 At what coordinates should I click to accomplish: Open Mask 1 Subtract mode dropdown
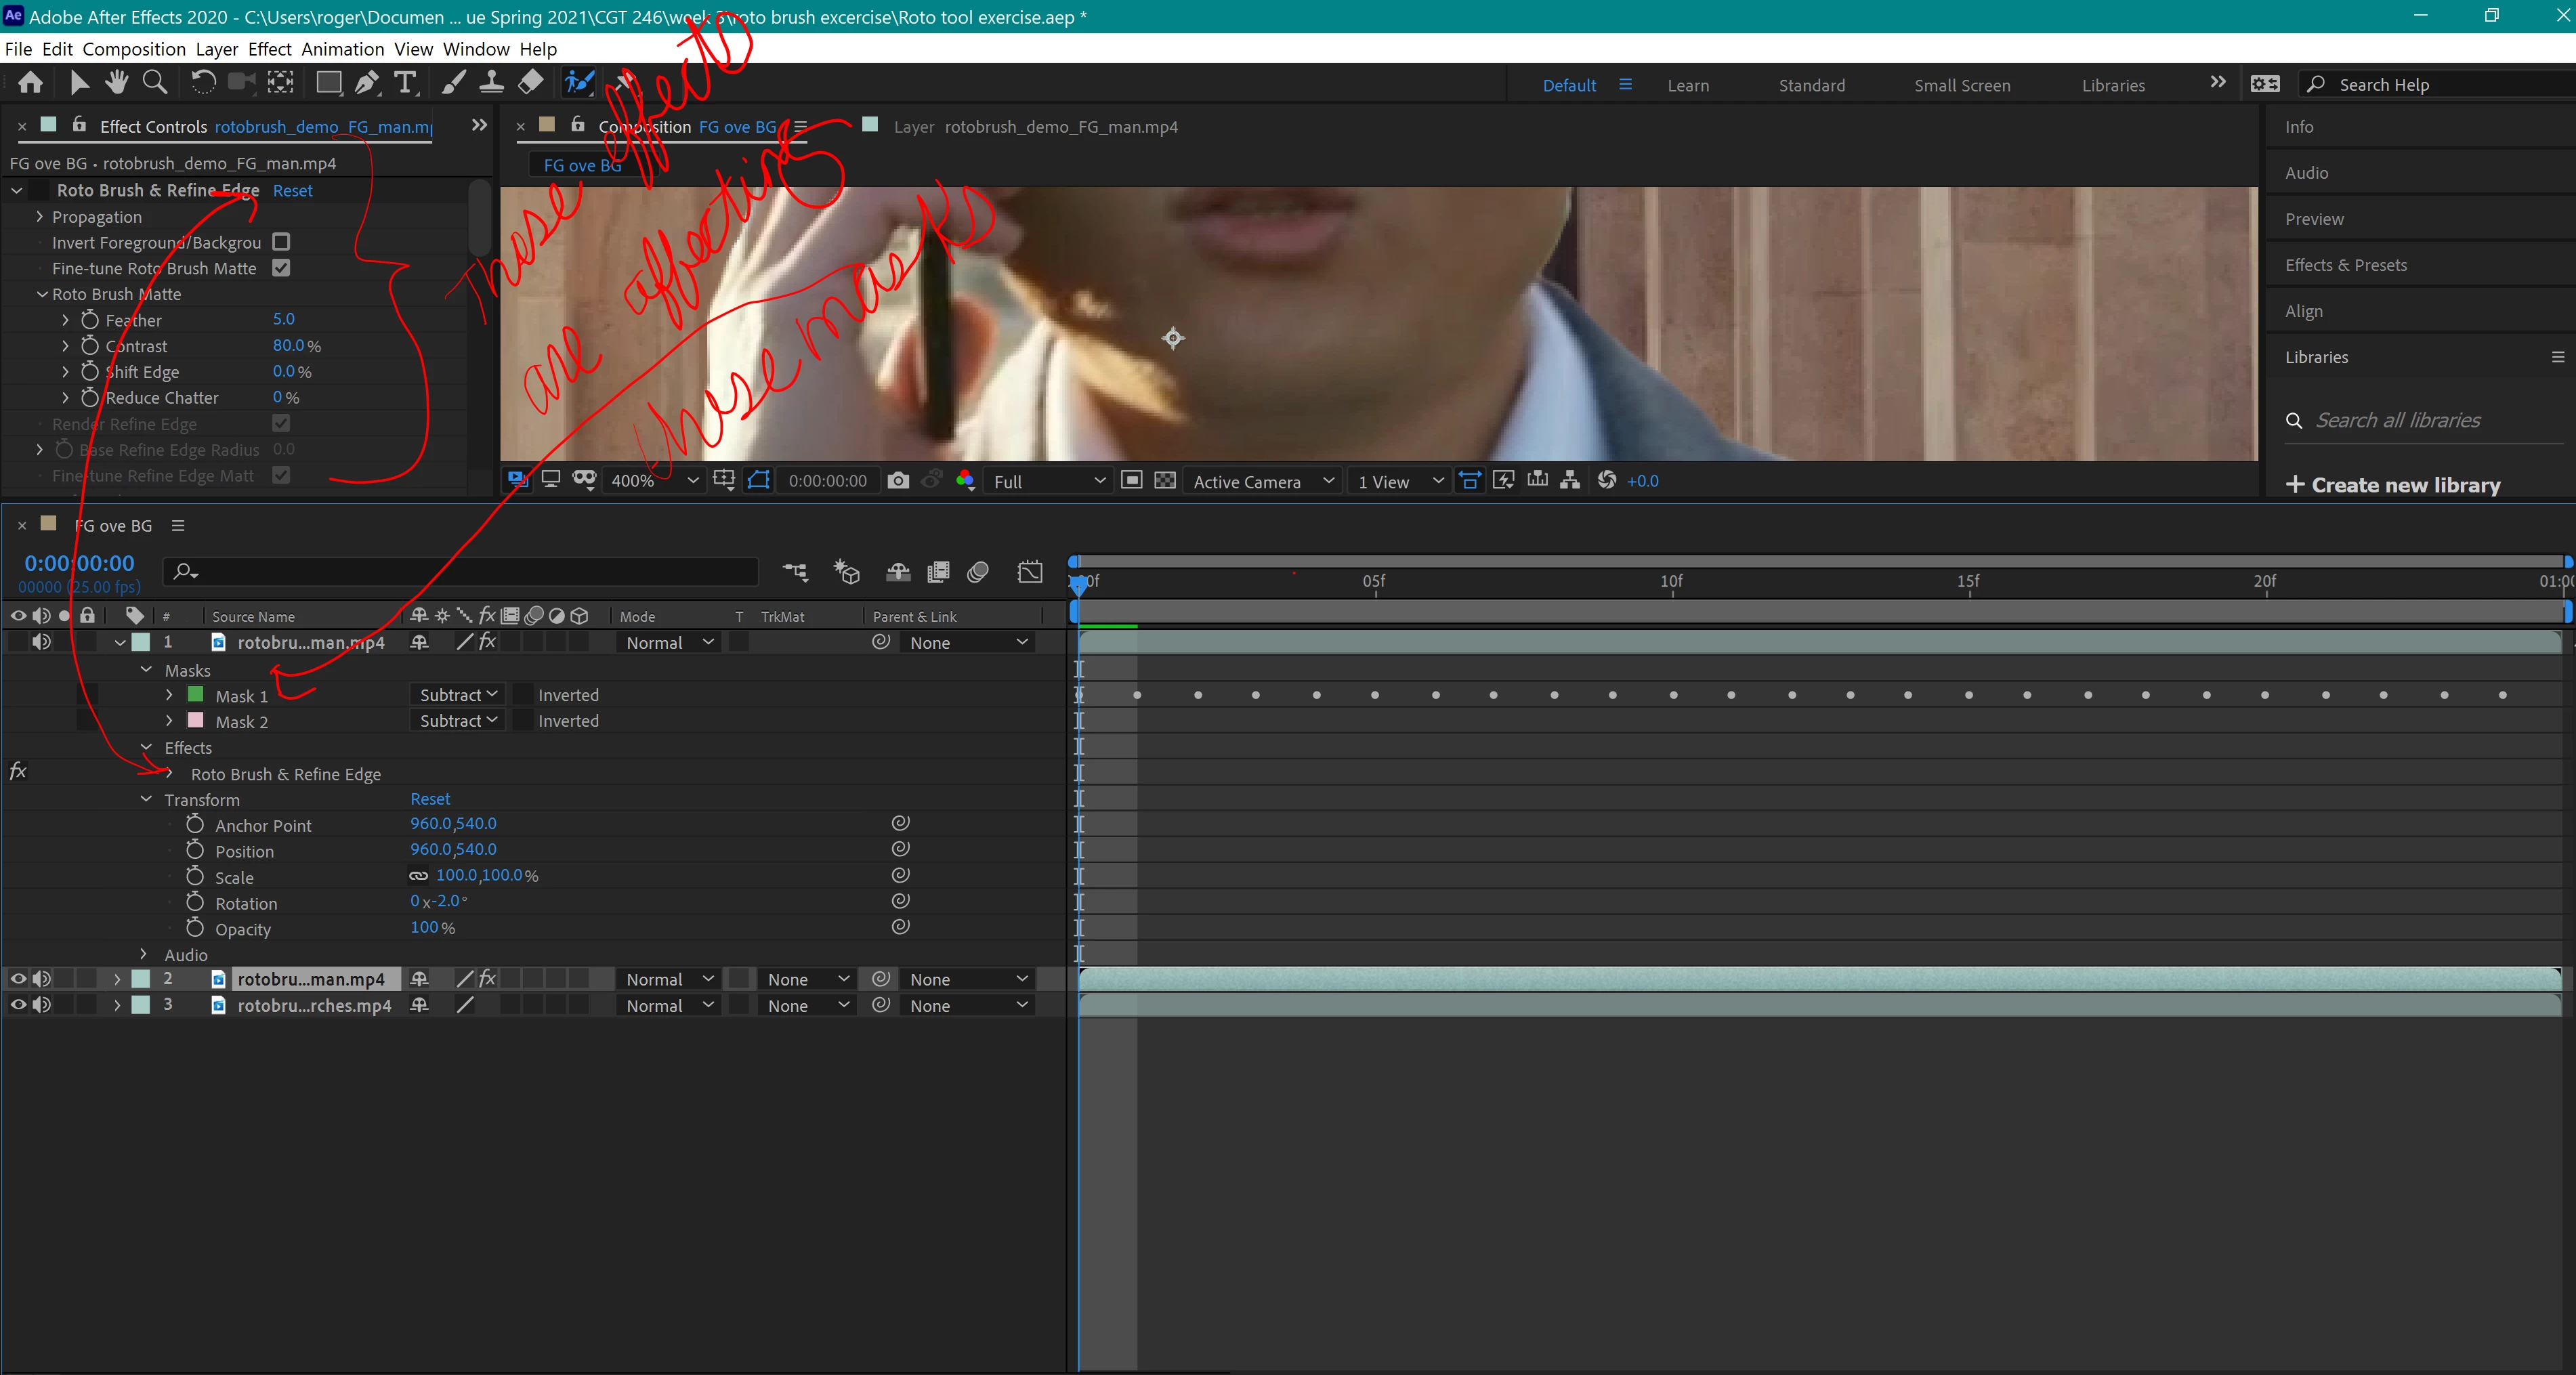click(458, 695)
